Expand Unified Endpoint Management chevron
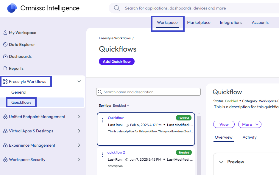This screenshot has width=279, height=175. click(x=79, y=117)
